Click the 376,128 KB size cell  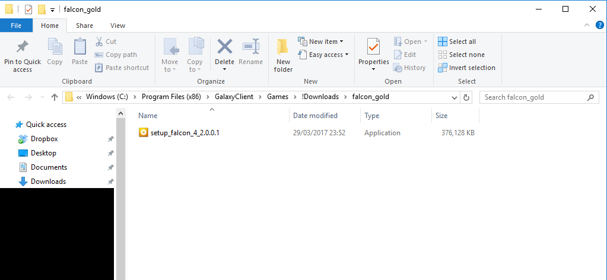[x=458, y=133]
